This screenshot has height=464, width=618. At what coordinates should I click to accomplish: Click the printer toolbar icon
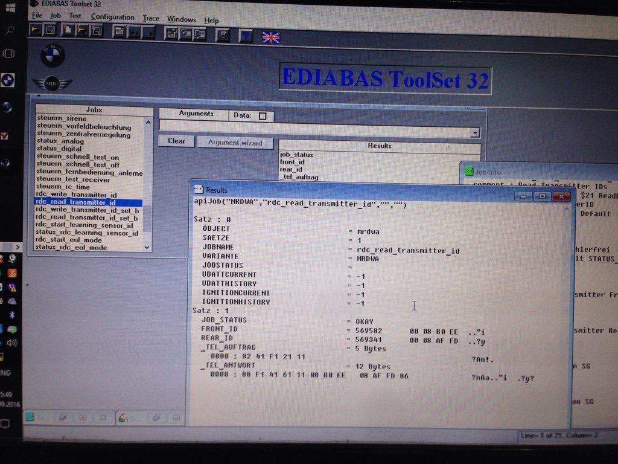click(x=223, y=35)
